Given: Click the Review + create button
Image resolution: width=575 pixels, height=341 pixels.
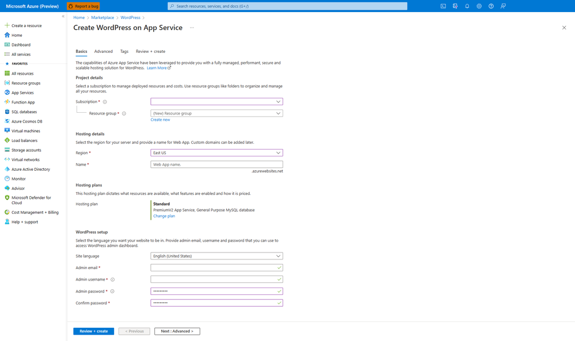Looking at the screenshot, I should (93, 331).
